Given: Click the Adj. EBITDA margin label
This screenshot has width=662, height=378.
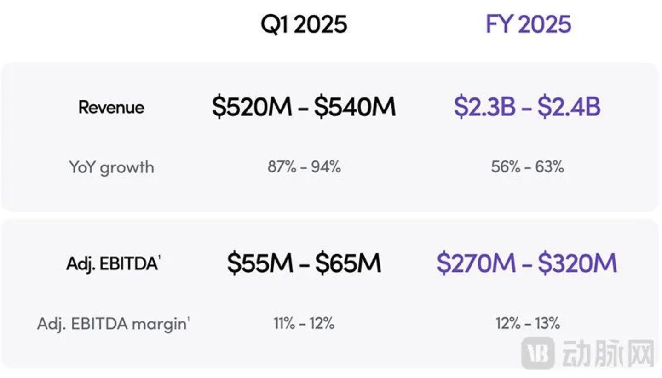Looking at the screenshot, I should click(x=112, y=324).
